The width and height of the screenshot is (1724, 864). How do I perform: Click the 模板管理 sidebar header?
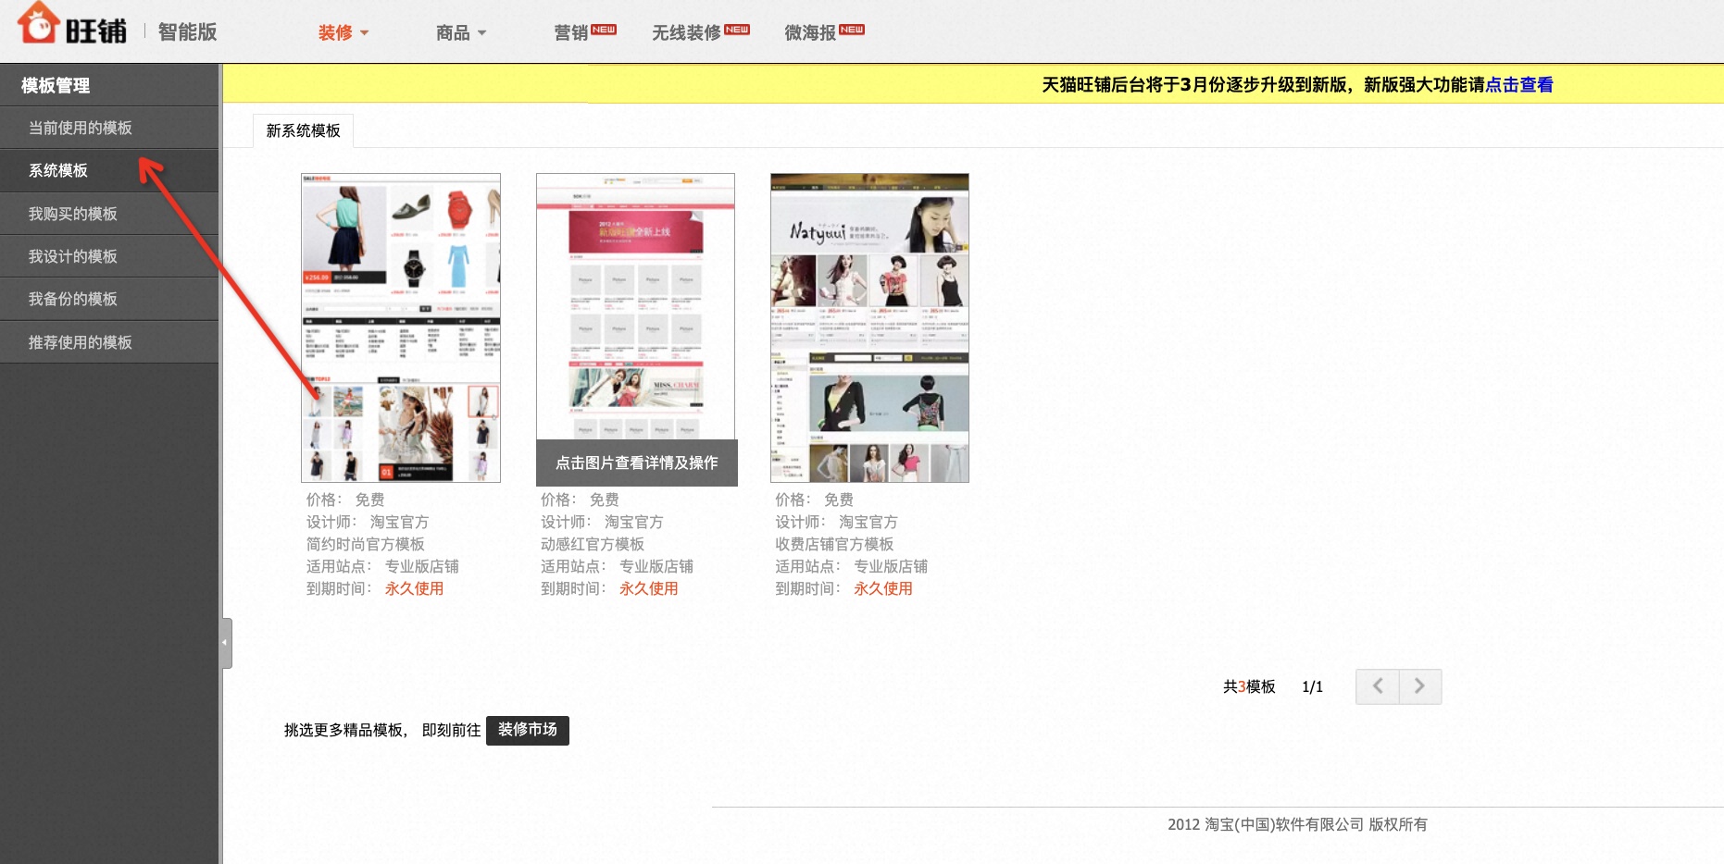click(x=56, y=85)
